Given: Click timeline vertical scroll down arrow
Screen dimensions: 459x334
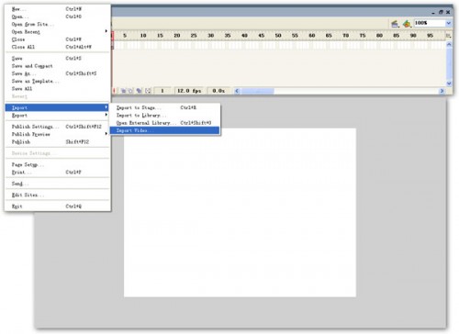Looking at the screenshot, I should coord(449,83).
